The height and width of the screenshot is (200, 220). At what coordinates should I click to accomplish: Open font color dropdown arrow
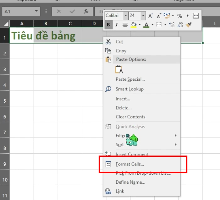pyautogui.click(x=152, y=25)
